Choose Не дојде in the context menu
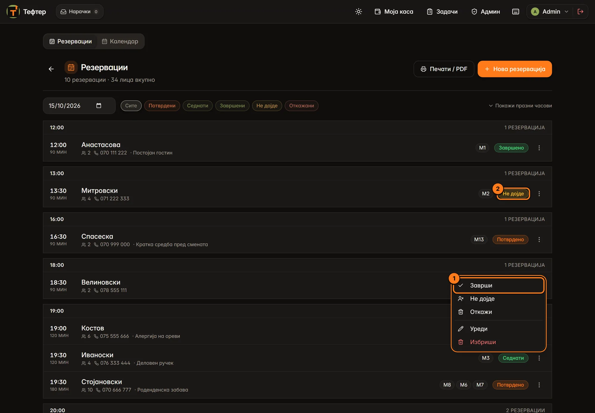595x413 pixels. pos(499,299)
